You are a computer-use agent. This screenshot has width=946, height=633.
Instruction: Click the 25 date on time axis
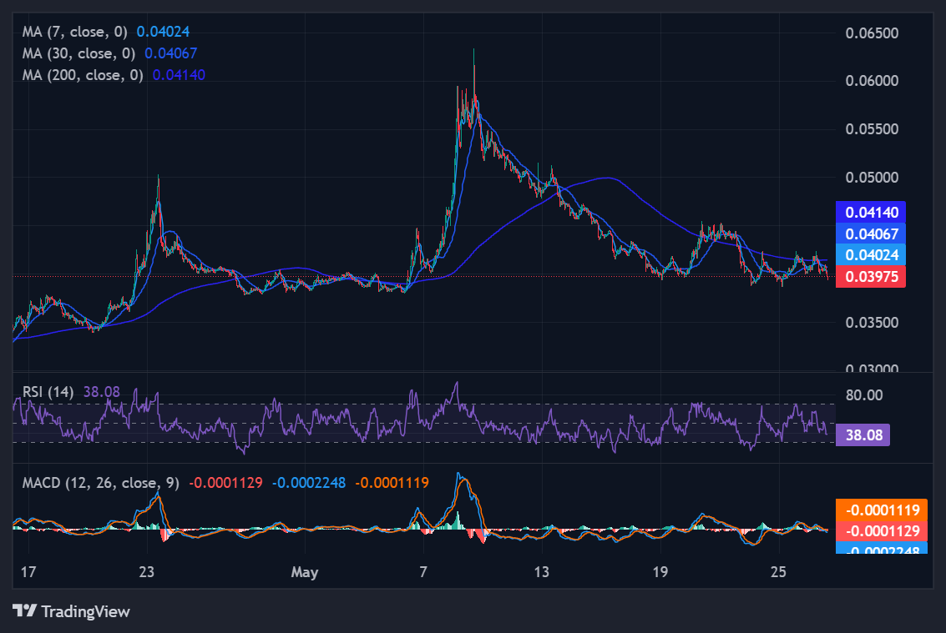[778, 571]
